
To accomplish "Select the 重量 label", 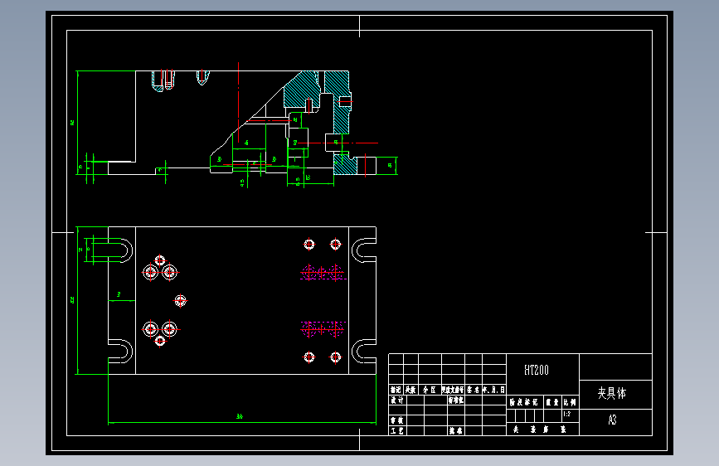I will pyautogui.click(x=552, y=402).
